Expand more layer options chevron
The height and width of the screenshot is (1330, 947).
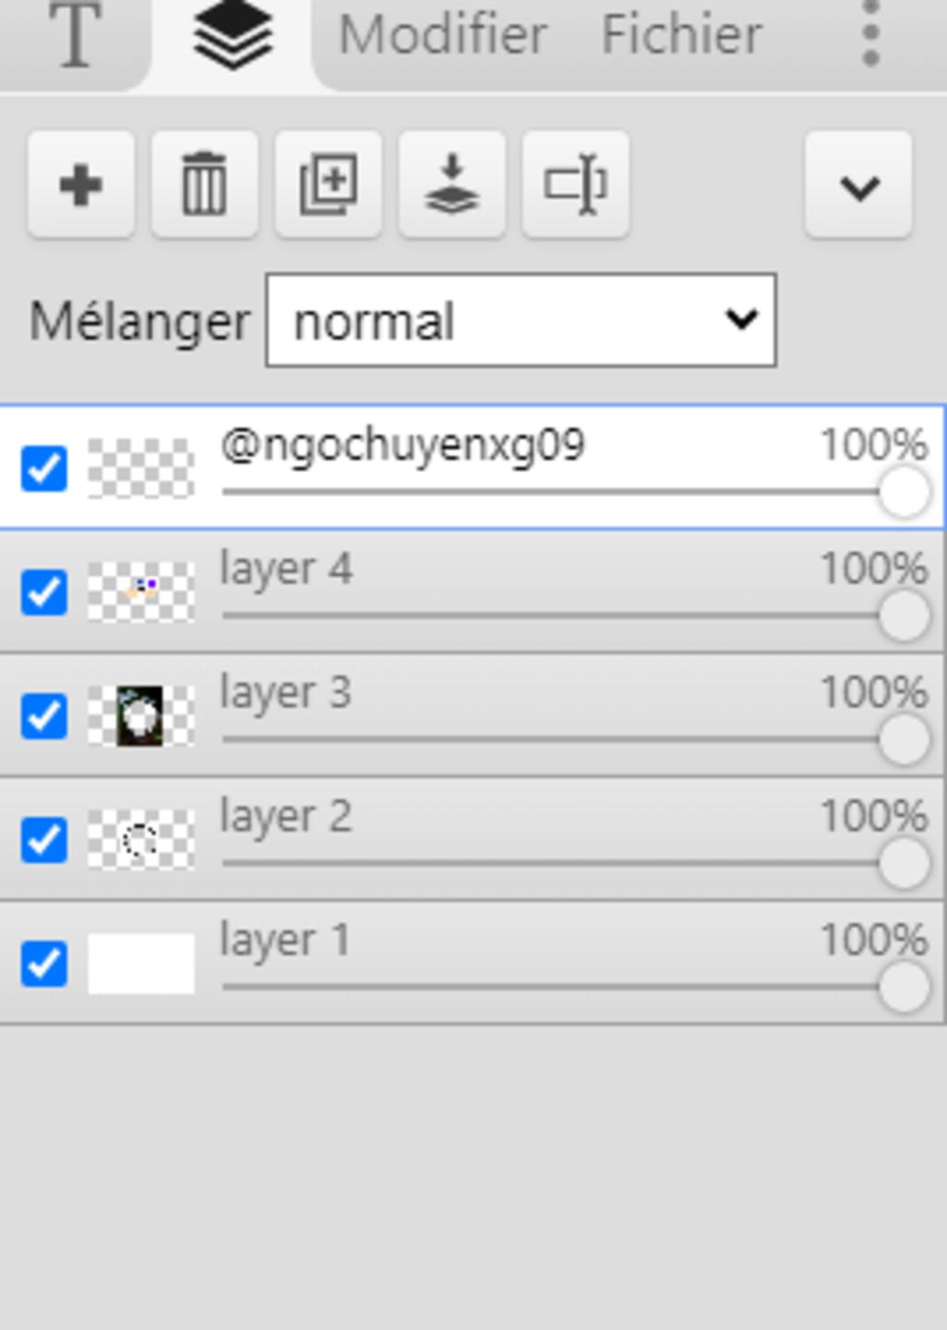(858, 185)
